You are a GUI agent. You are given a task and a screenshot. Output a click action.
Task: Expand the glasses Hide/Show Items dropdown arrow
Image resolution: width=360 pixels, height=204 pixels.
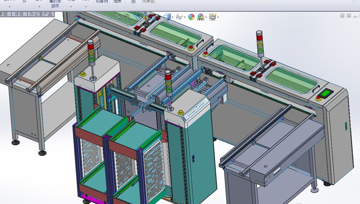click(185, 18)
